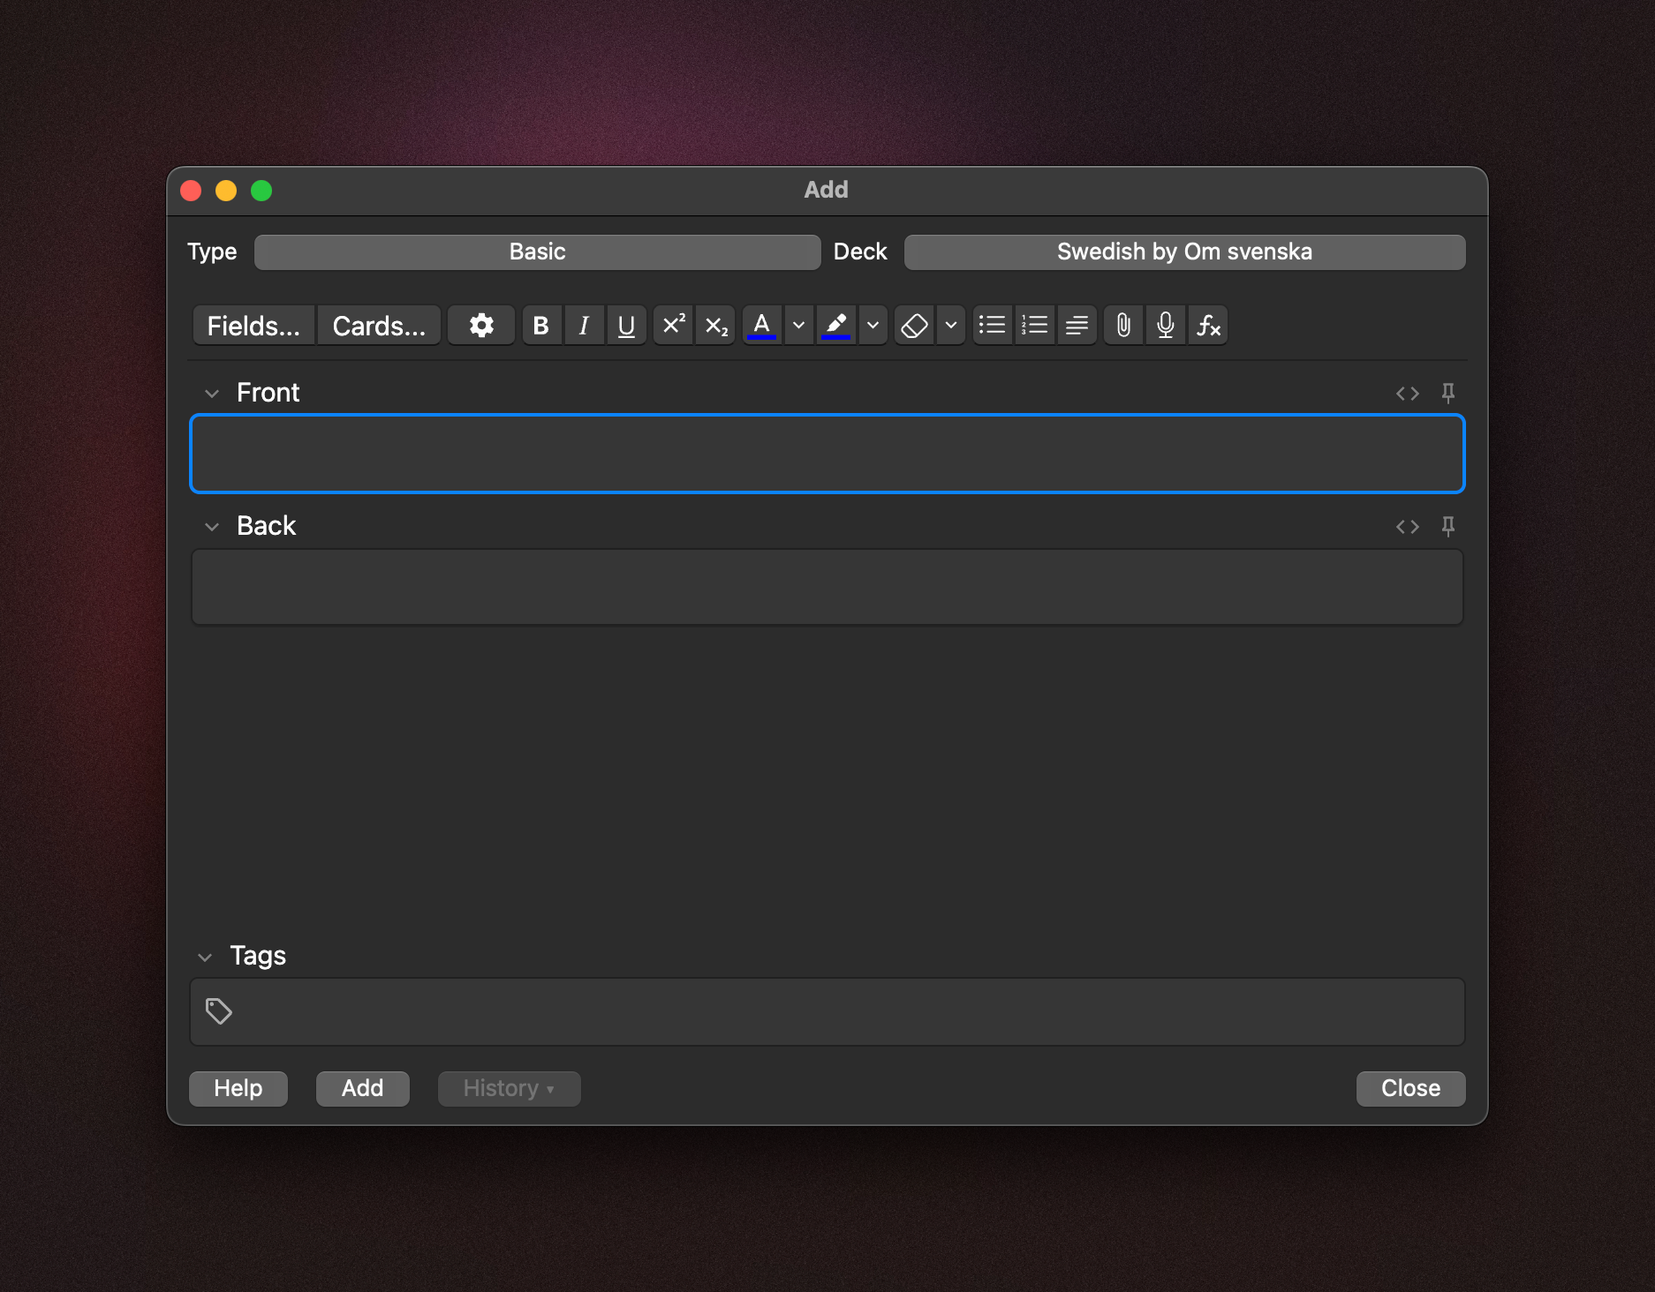Image resolution: width=1655 pixels, height=1292 pixels.
Task: Open the Swedish by Om svenska deck selector
Action: point(1185,252)
